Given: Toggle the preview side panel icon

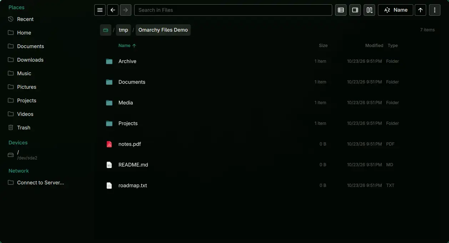Looking at the screenshot, I should coord(355,10).
